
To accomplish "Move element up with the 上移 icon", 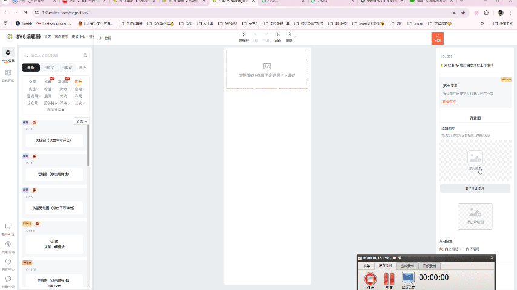I will pos(255,37).
